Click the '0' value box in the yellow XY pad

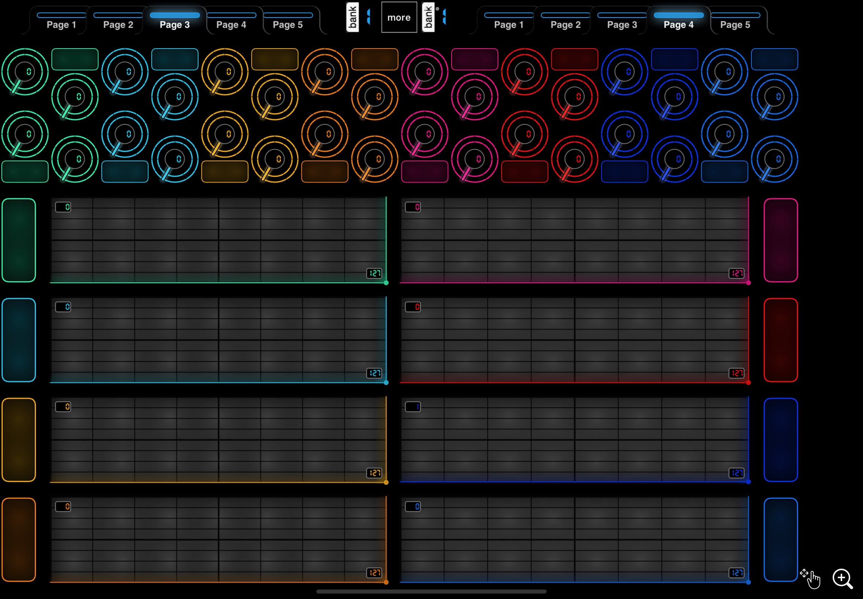tap(63, 407)
